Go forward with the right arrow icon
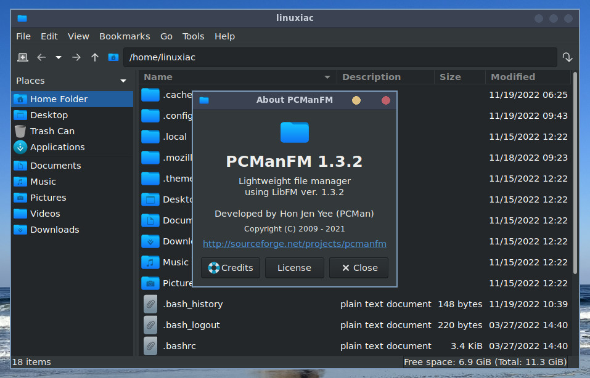The height and width of the screenshot is (378, 590). point(76,57)
